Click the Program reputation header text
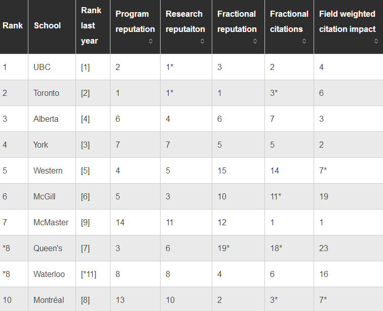This screenshot has width=383, height=311. coord(135,21)
